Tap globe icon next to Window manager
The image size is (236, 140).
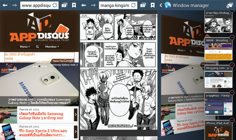[x=168, y=5]
